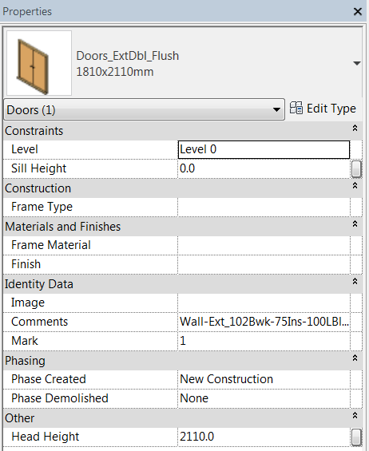Close the Properties panel

(358, 11)
